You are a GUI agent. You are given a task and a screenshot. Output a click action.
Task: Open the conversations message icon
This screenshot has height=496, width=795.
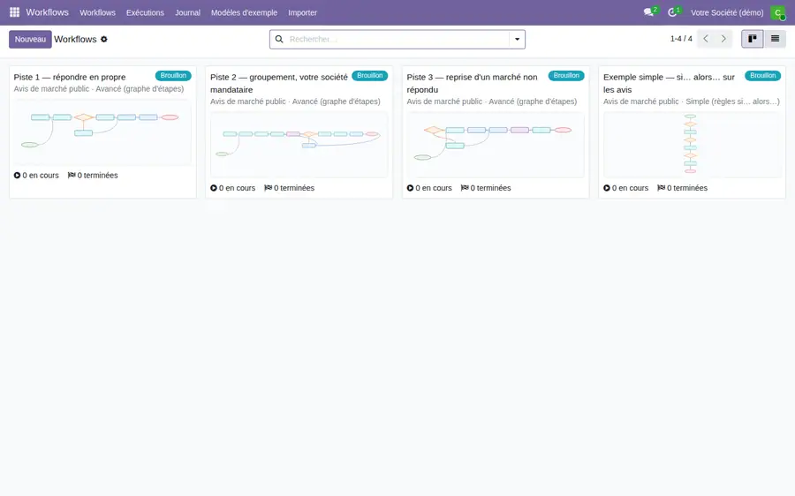point(648,12)
